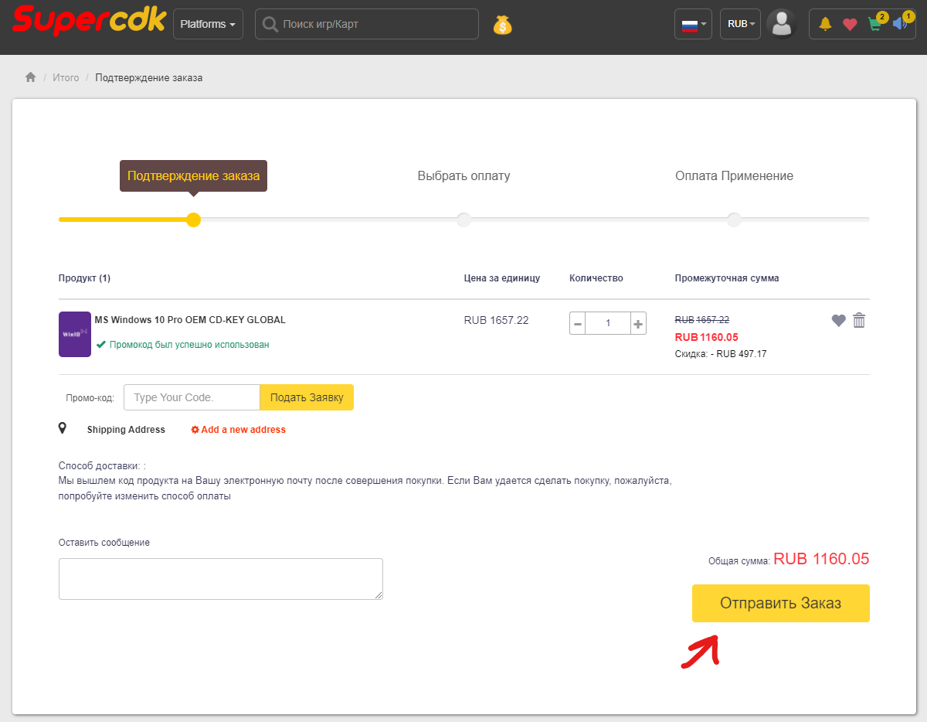Click the promo code success message
The width and height of the screenshot is (927, 722).
pyautogui.click(x=183, y=345)
